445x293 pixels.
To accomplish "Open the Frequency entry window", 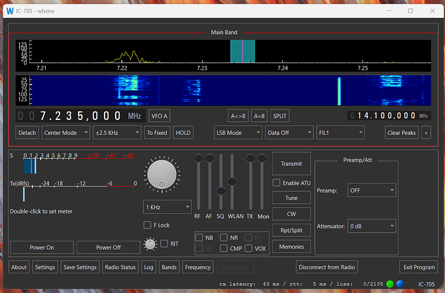I will [x=198, y=267].
